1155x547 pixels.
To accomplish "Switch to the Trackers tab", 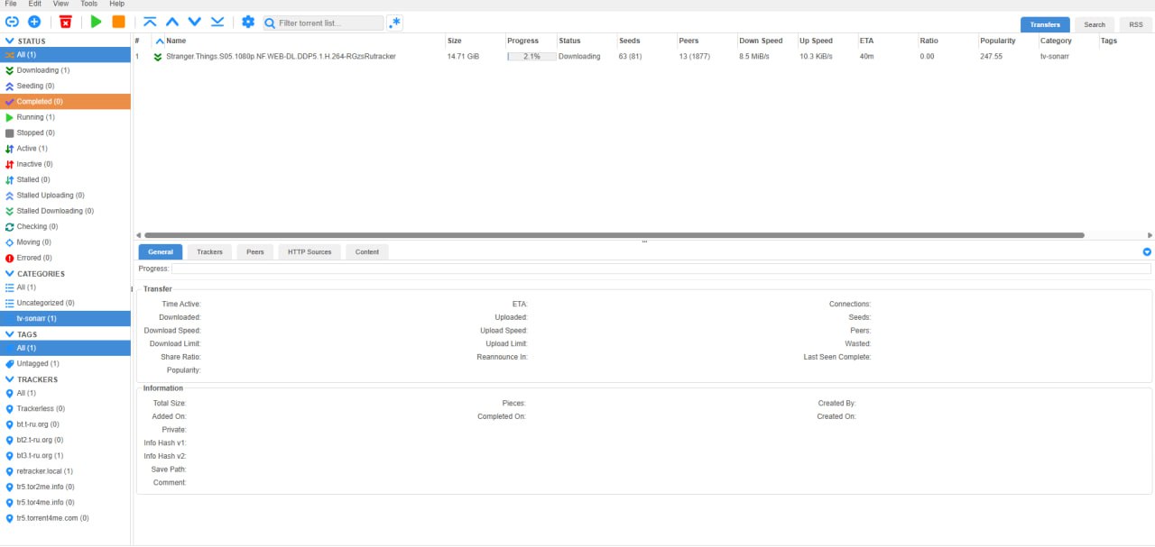I will point(209,251).
